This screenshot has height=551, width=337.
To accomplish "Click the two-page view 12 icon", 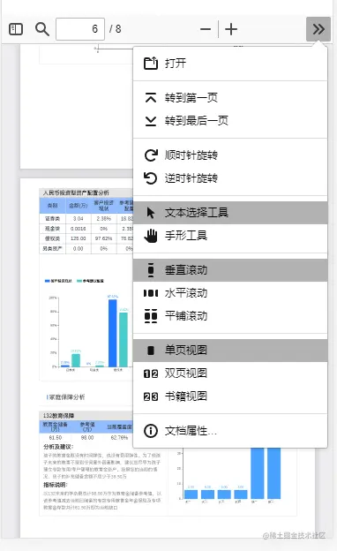I will pos(151,374).
